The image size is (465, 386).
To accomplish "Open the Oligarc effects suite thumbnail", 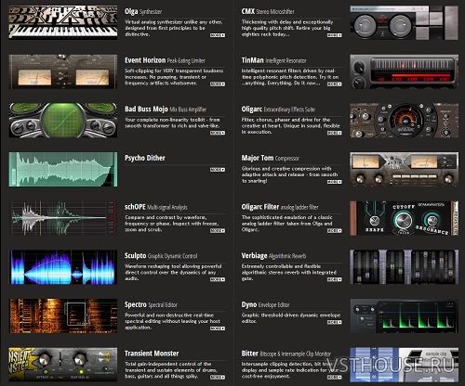I will [405, 121].
